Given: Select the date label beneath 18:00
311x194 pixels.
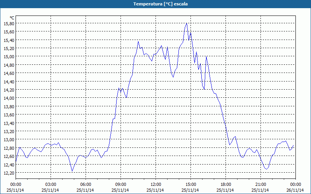Looking at the screenshot, I should pyautogui.click(x=225, y=190).
